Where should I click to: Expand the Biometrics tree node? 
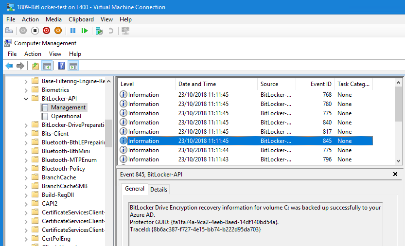pos(26,90)
